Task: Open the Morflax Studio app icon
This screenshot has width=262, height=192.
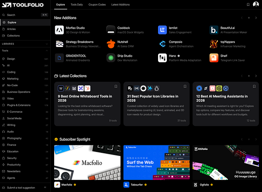Action: [x=59, y=30]
